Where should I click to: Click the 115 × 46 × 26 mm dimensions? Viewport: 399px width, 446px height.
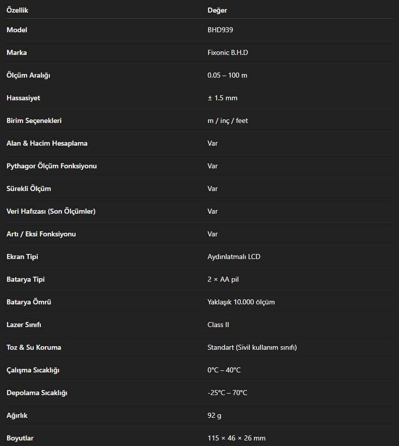(x=236, y=438)
